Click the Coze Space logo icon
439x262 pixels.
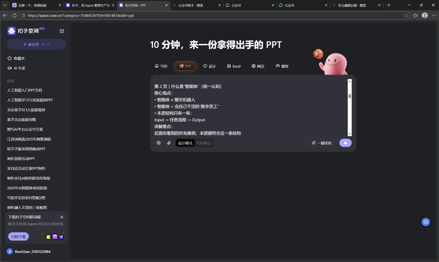(x=11, y=31)
